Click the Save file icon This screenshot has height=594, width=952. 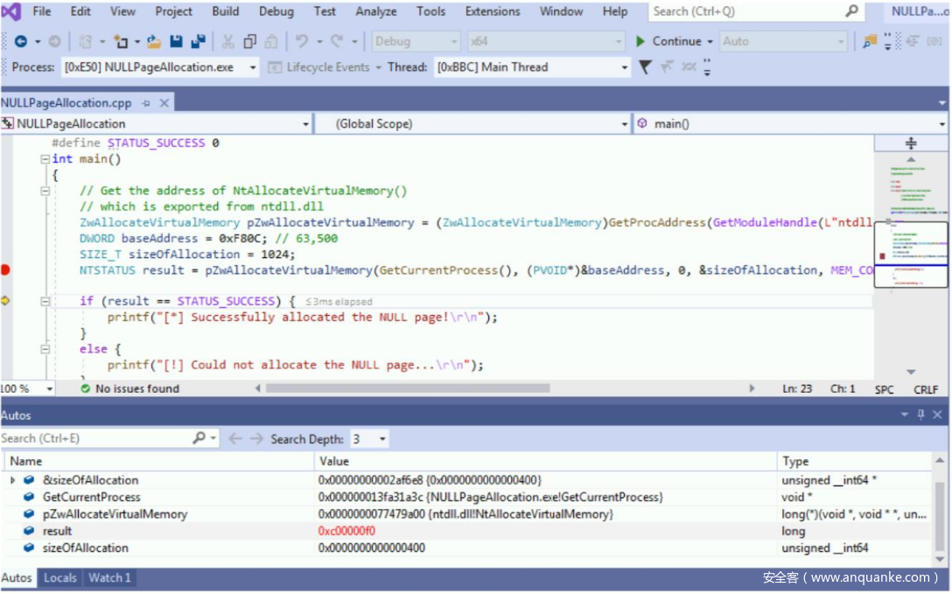[x=177, y=41]
